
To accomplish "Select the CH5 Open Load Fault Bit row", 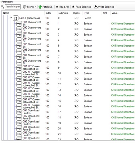I will coord(67,134).
